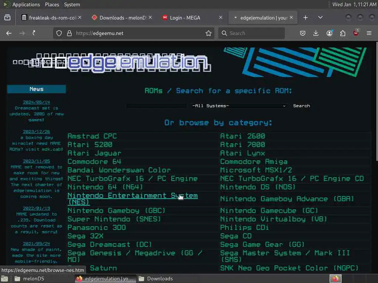Bookmark this page with star icon
Viewport: 378px width, 283px height.
coord(209,33)
